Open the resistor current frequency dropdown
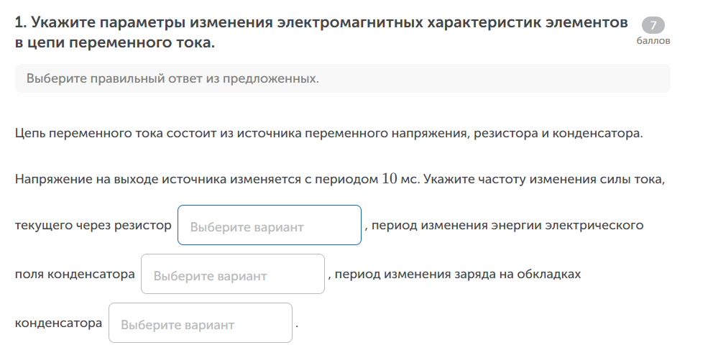 click(x=269, y=226)
